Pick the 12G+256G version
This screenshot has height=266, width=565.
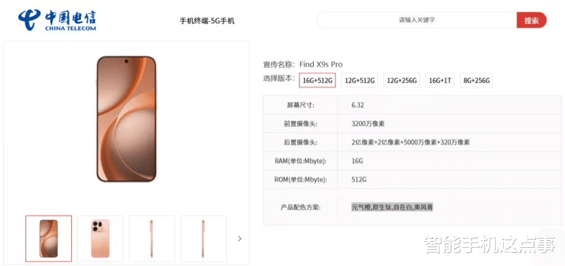pyautogui.click(x=401, y=80)
